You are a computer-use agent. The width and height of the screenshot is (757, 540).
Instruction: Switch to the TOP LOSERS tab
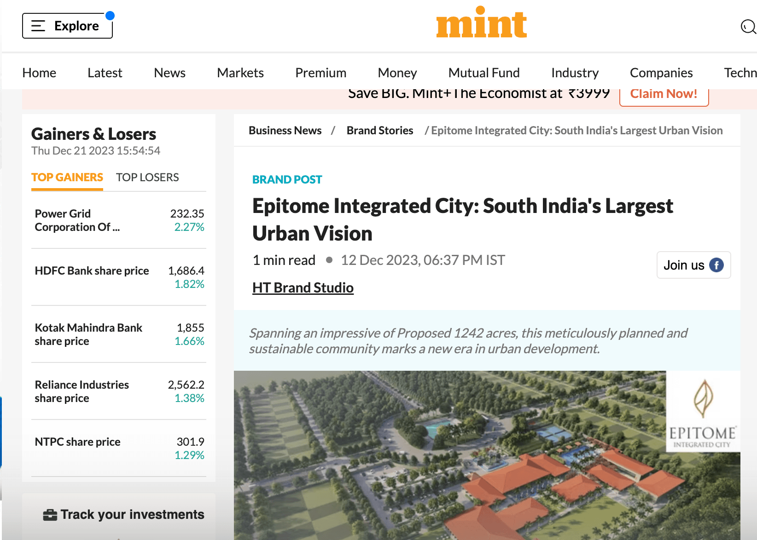point(147,178)
